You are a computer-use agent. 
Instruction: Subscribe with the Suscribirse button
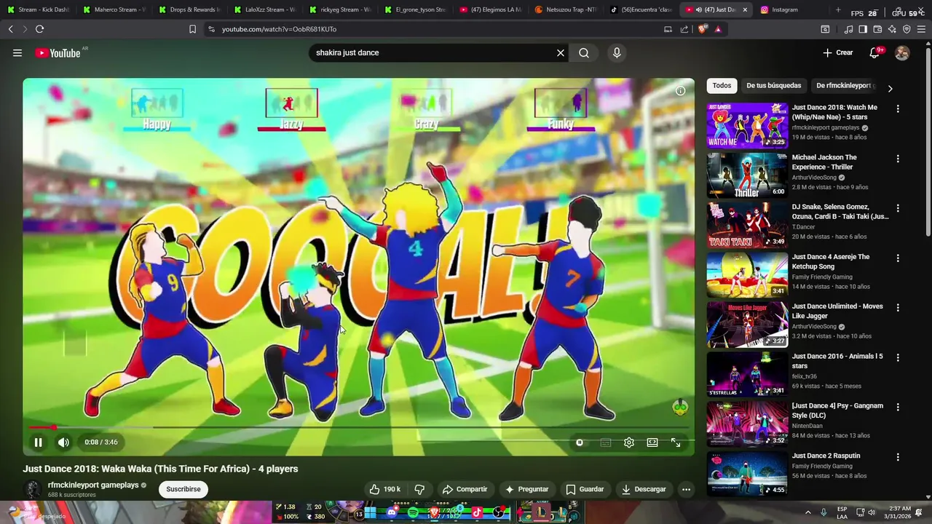pos(183,489)
